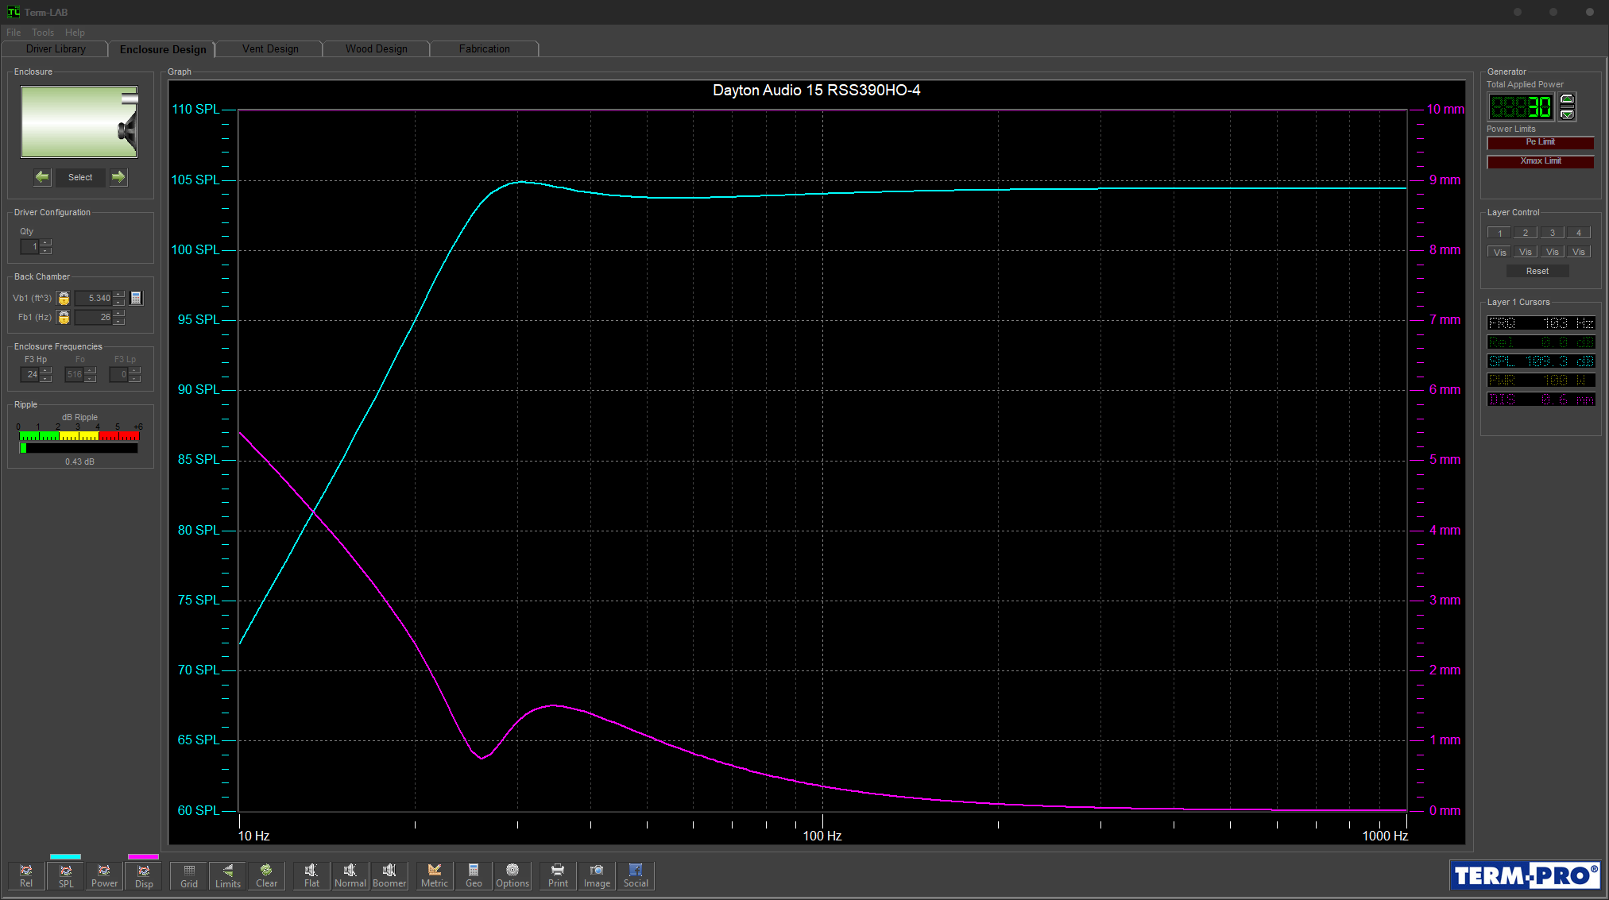Toggle visibility of layer 4
This screenshot has width=1609, height=900.
[1579, 252]
